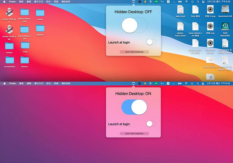Open Time Machine clock icon in OFF screenshot menu bar
Screen dimensions: 233x163
[x=192, y=2]
